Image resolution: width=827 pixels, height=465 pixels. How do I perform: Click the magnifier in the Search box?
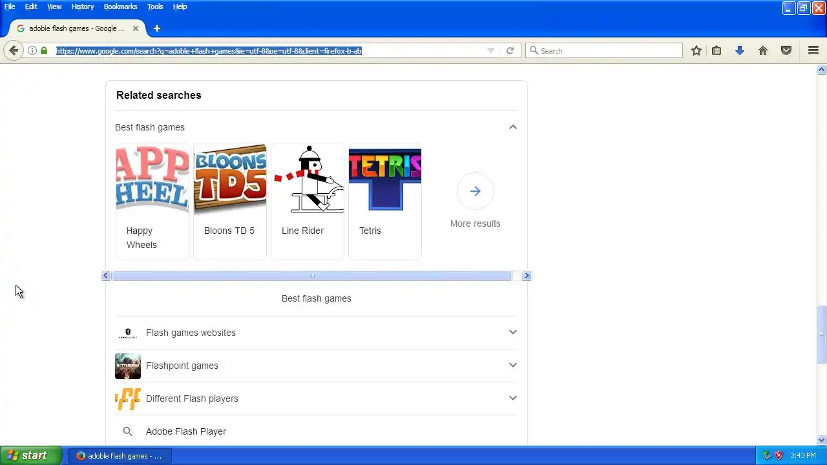click(534, 50)
